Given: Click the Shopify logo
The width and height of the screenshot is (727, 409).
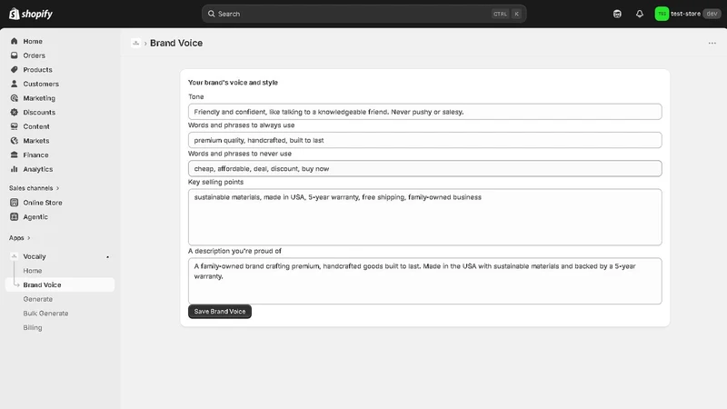Looking at the screenshot, I should [31, 14].
